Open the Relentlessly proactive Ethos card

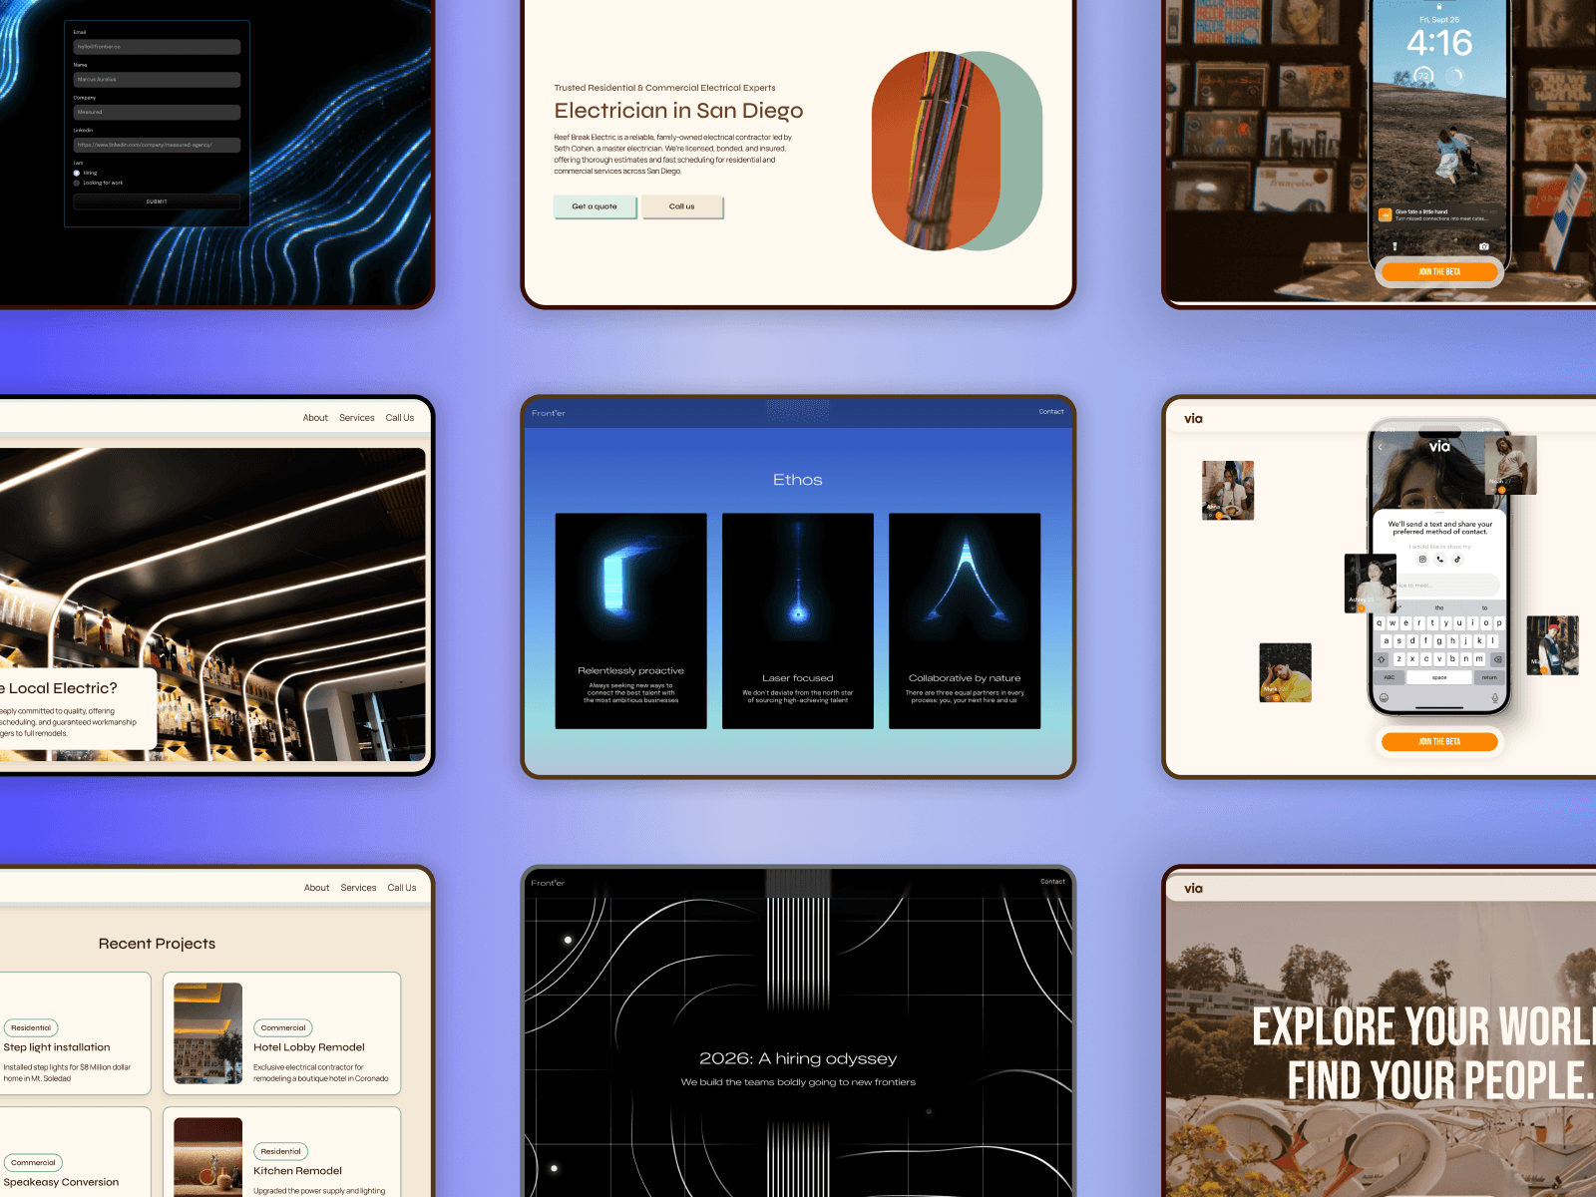tap(631, 621)
